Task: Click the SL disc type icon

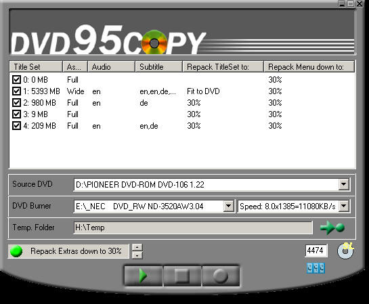Action: 345,251
